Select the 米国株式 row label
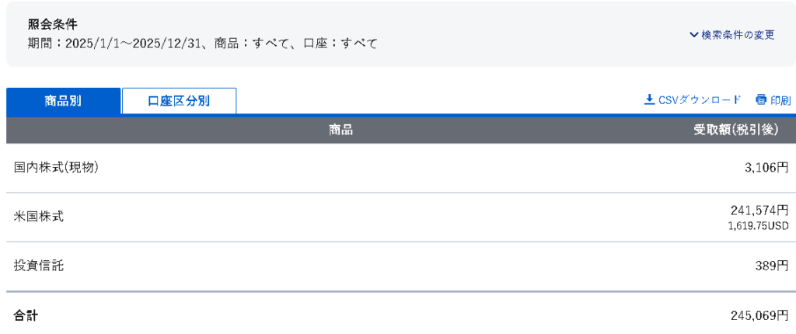 click(x=39, y=217)
